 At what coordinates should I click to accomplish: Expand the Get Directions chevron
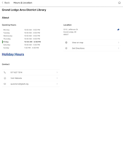[119, 48]
